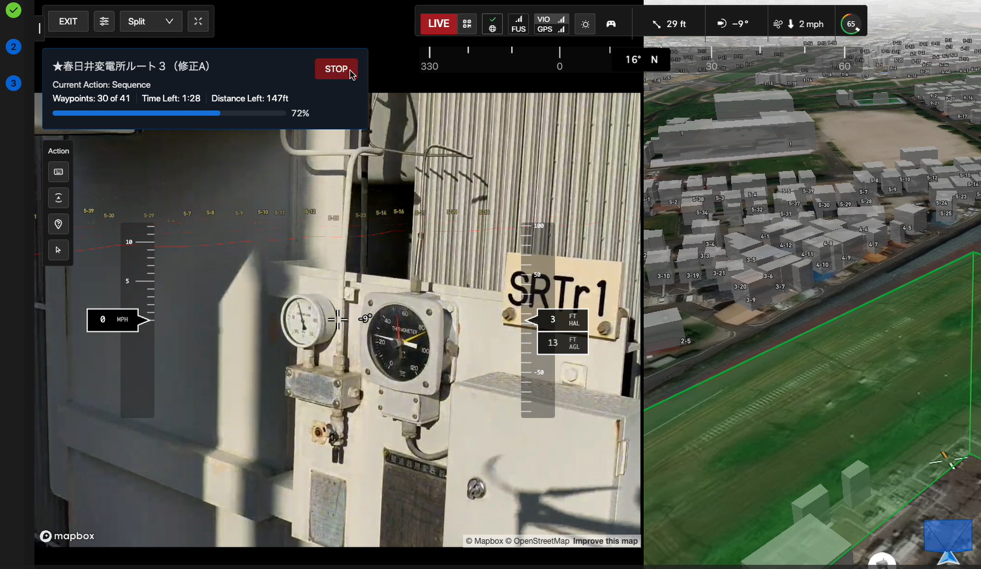Viewport: 981px width, 569px height.
Task: Toggle the globe checkmark status icon
Action: point(492,24)
